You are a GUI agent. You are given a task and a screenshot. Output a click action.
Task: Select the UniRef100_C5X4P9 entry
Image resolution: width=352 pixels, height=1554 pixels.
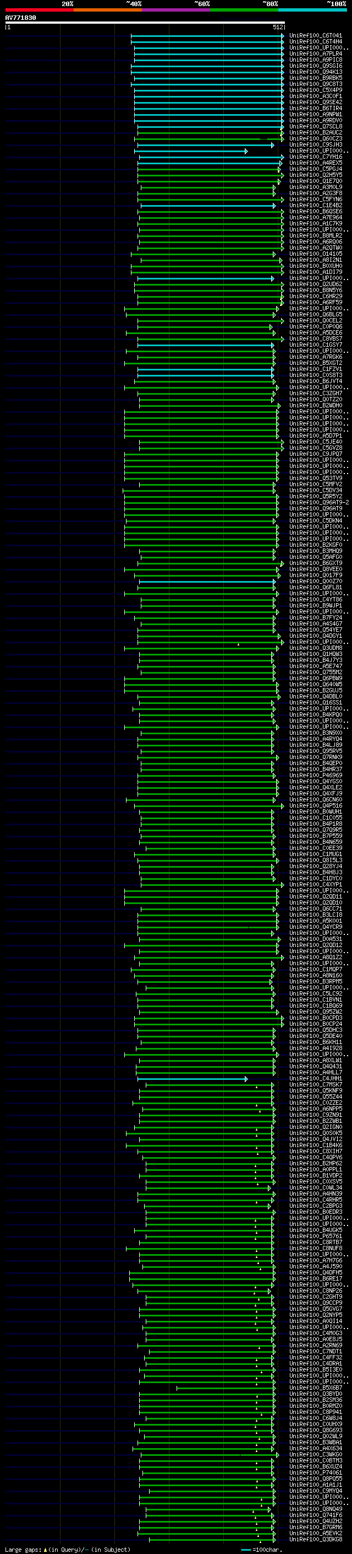tap(316, 90)
